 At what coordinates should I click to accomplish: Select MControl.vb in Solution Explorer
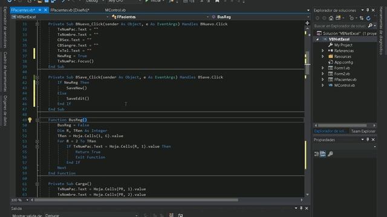pos(344,86)
